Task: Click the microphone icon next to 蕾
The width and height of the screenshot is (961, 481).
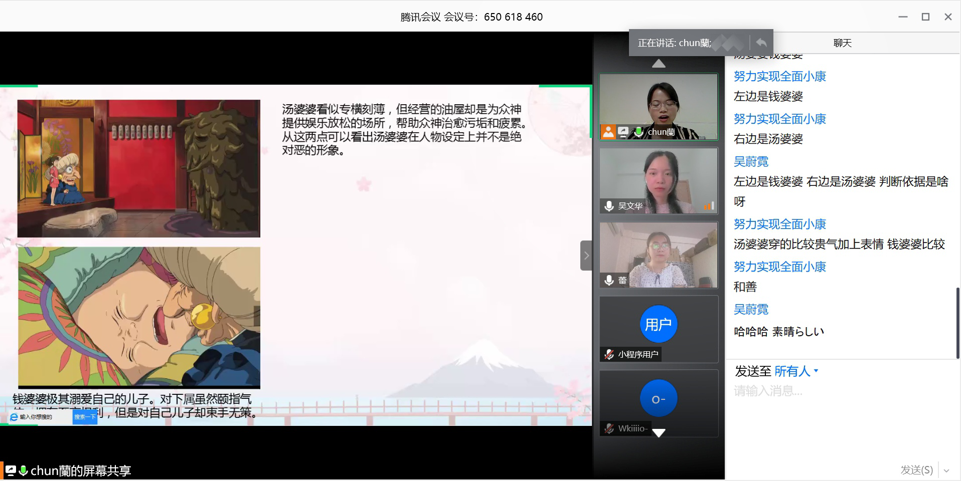Action: click(609, 280)
